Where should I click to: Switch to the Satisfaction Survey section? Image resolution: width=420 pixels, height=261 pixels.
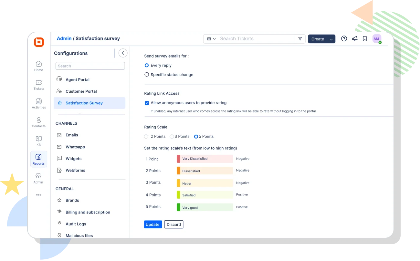point(84,103)
